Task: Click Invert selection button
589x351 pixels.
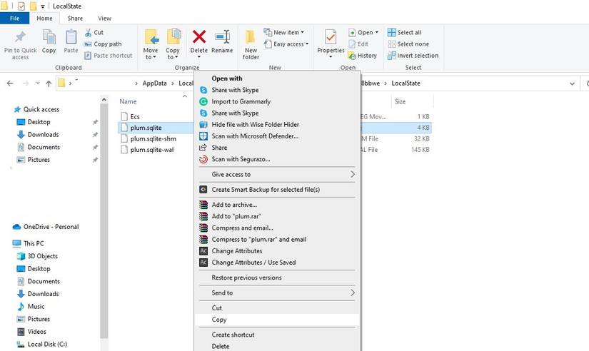Action: (413, 55)
